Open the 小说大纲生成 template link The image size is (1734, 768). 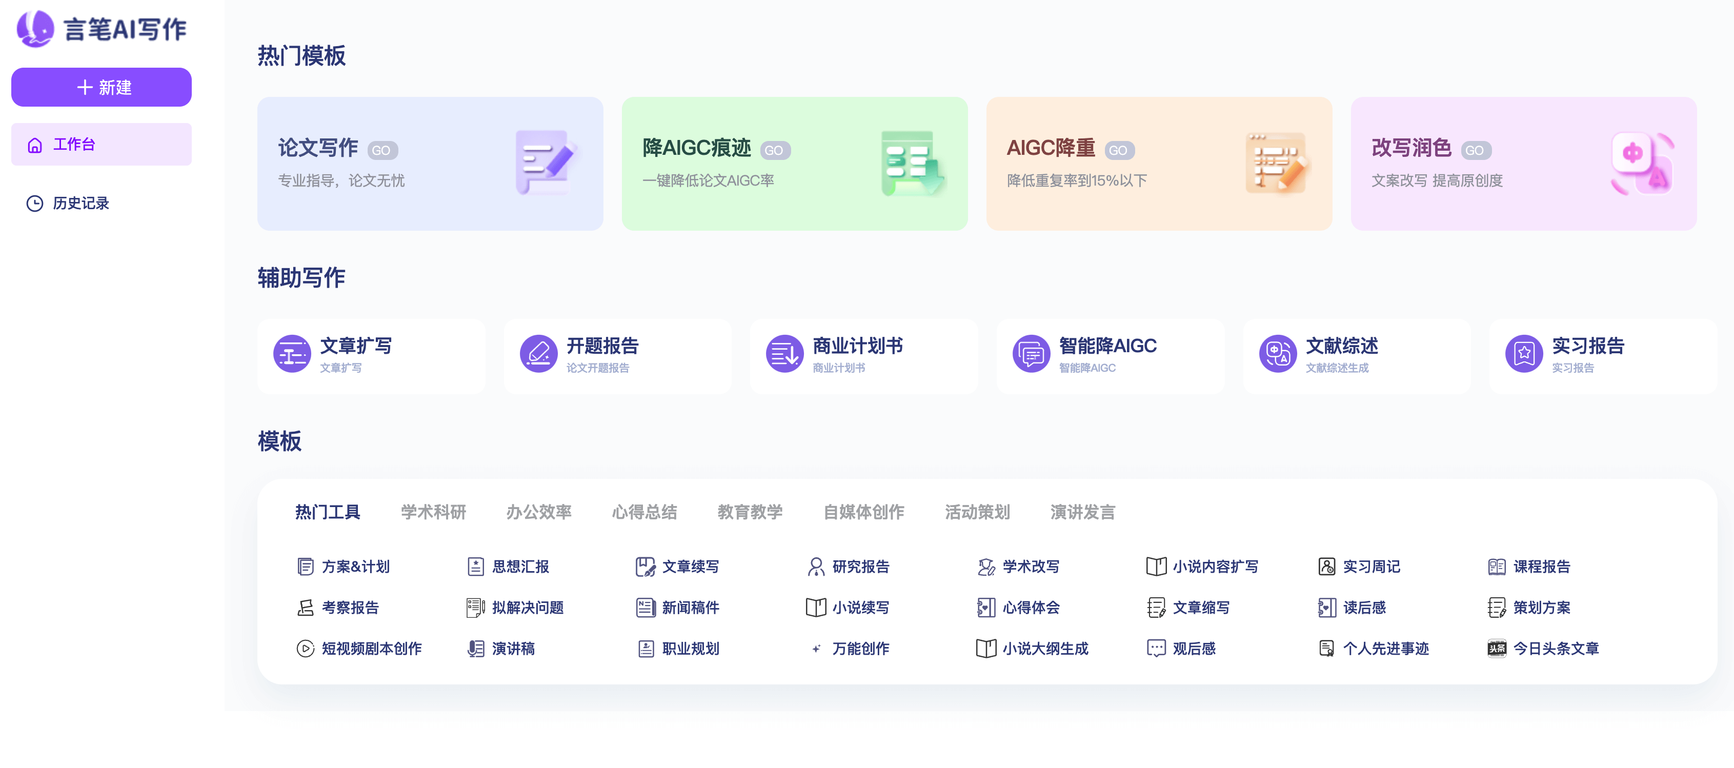coord(1045,648)
